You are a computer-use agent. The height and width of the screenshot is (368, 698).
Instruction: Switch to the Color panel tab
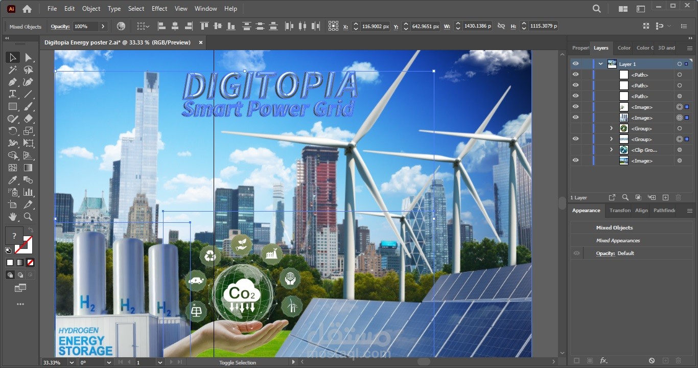624,48
